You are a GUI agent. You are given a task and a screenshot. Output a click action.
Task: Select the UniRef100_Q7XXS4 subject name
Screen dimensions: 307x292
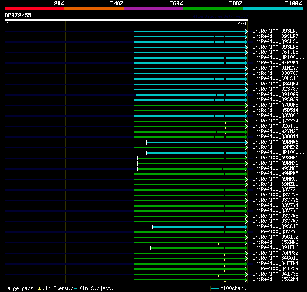coord(275,121)
